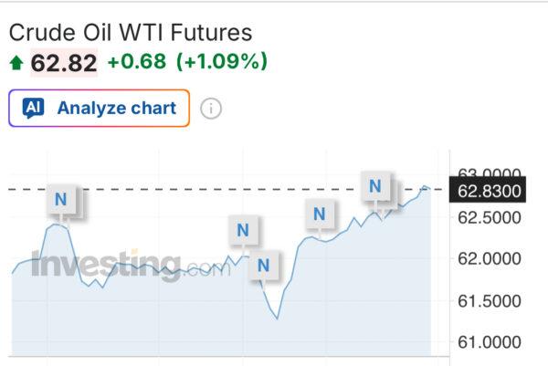Open the top-right N news marker

pos(374,186)
